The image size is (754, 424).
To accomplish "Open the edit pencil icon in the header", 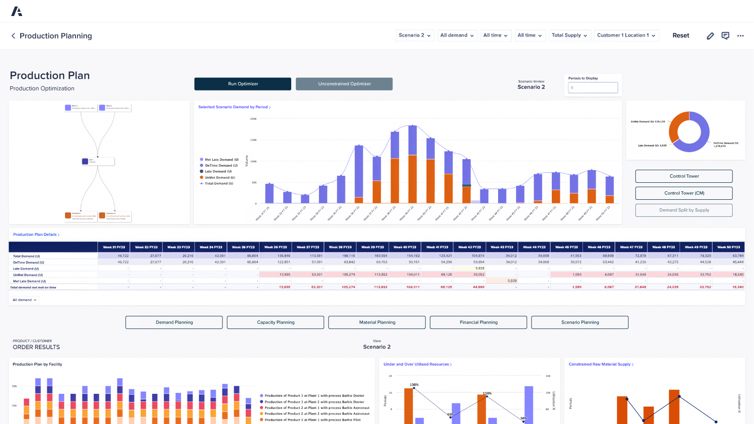I will [x=710, y=35].
